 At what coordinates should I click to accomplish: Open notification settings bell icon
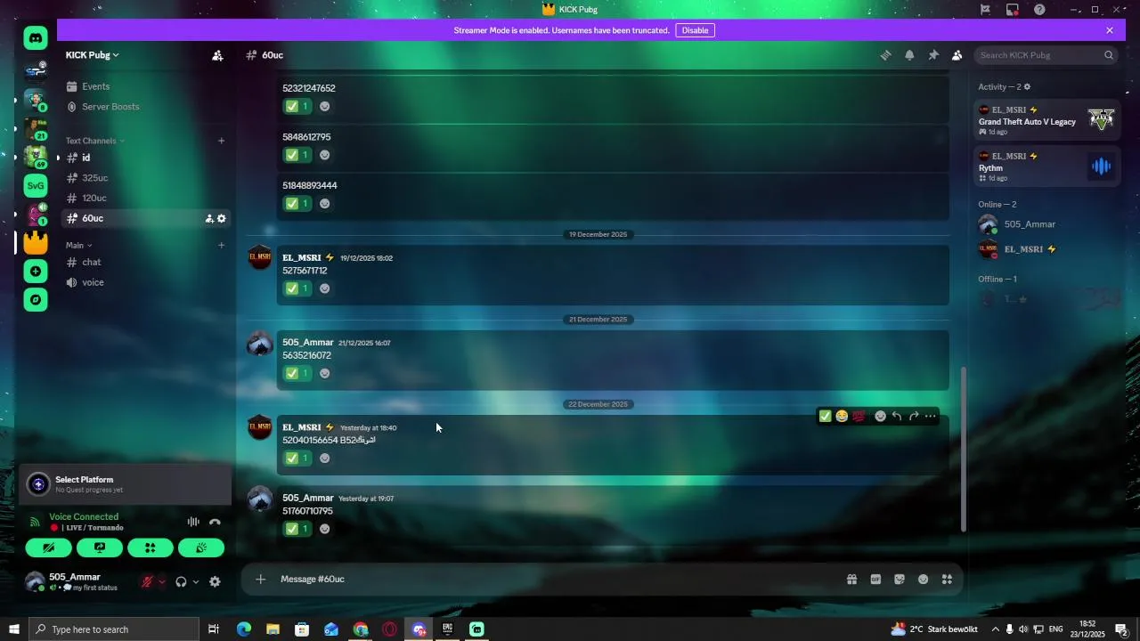(909, 55)
